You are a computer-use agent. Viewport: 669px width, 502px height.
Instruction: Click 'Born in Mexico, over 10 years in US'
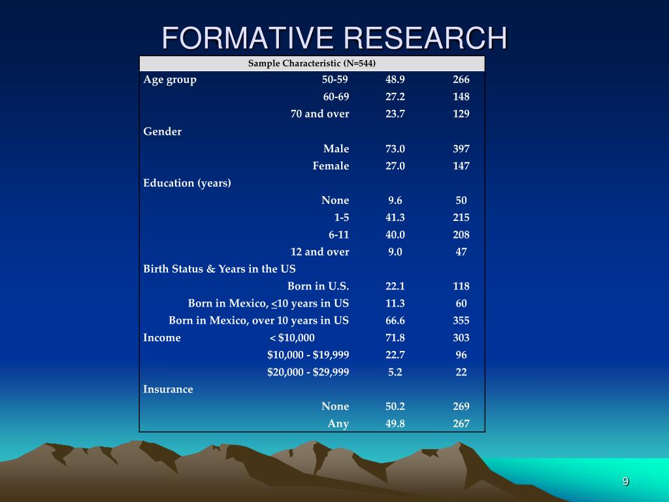pos(259,320)
